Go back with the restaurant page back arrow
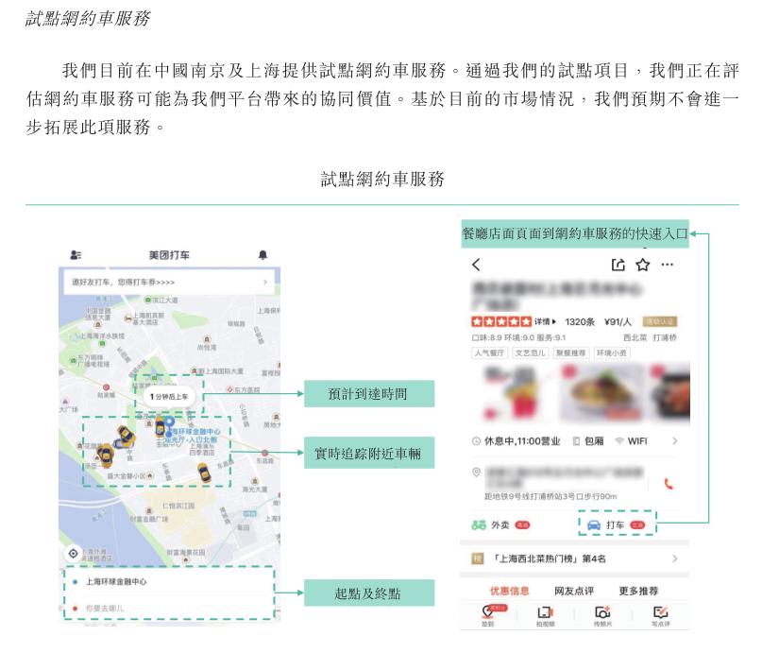 click(x=476, y=265)
